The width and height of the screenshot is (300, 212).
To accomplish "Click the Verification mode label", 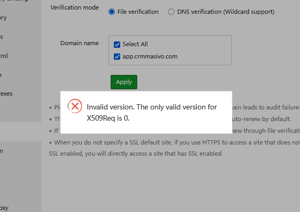I will tap(74, 7).
